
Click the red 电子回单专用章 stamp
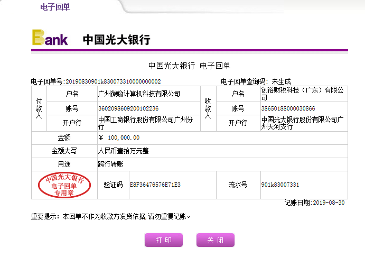[64, 185]
